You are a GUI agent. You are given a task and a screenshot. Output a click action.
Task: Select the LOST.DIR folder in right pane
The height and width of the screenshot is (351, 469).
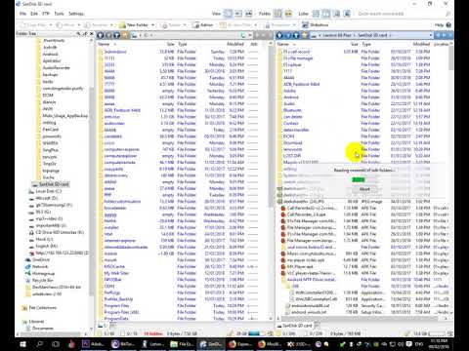(x=292, y=156)
